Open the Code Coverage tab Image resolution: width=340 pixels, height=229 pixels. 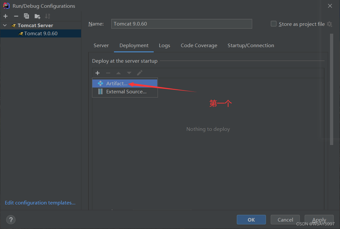click(x=199, y=46)
